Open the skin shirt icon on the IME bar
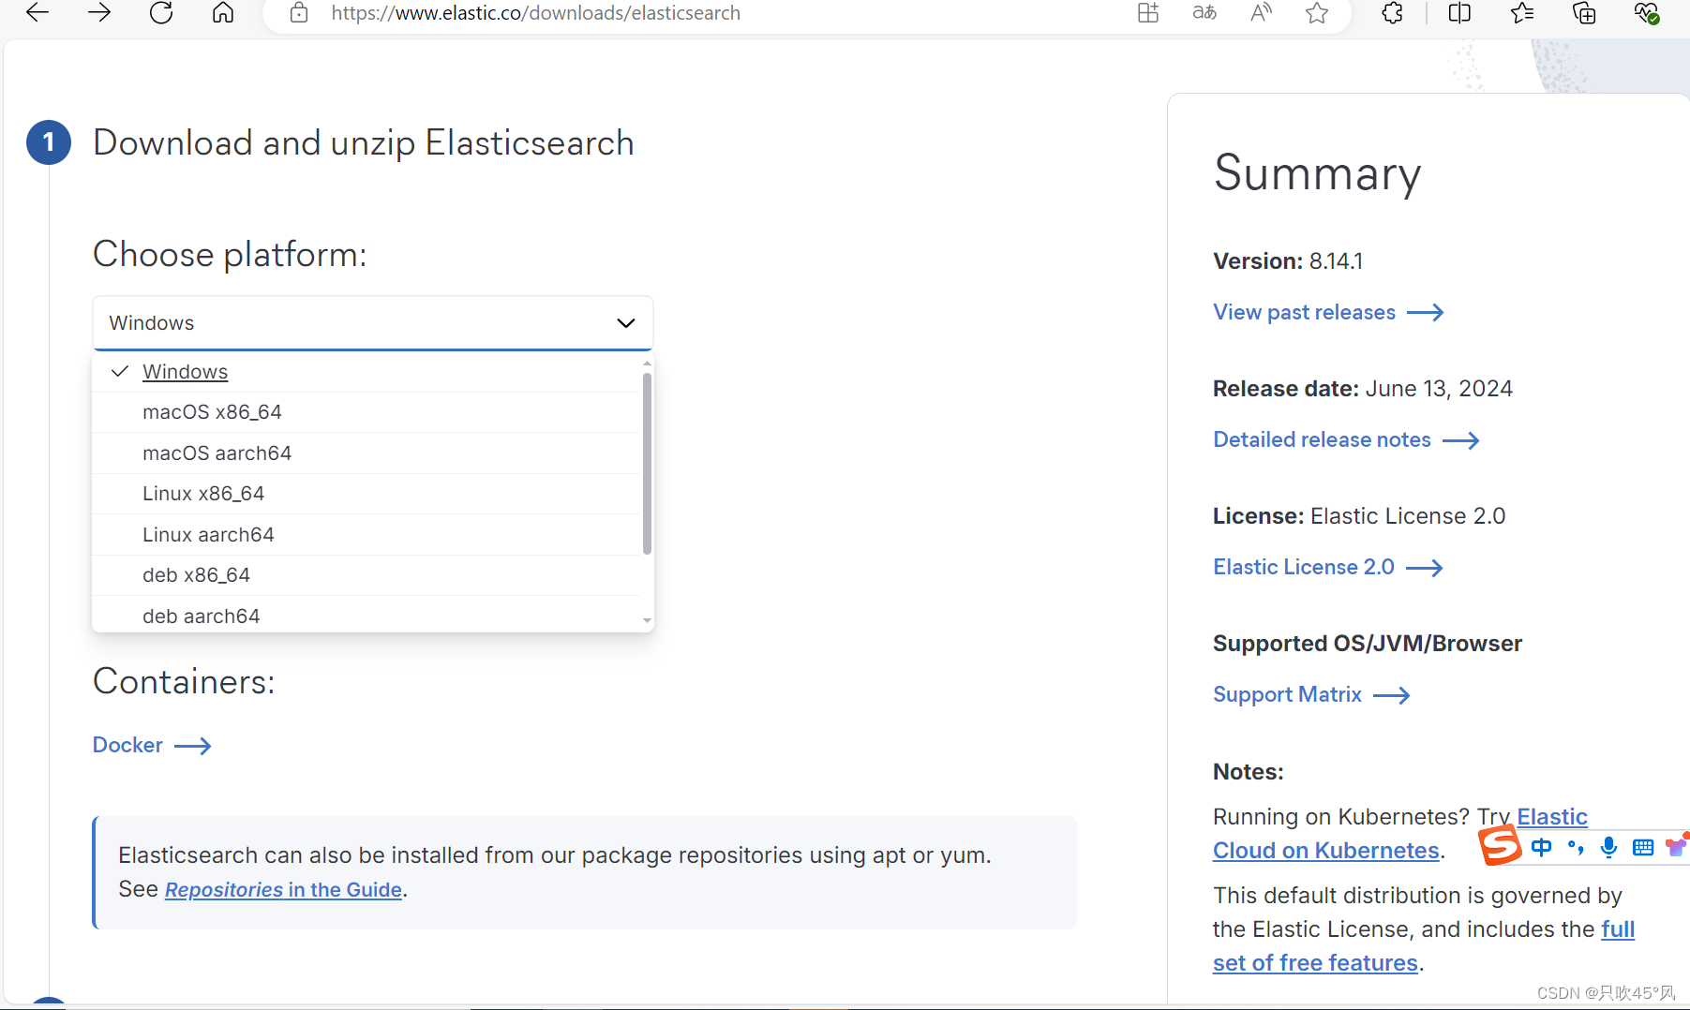This screenshot has width=1690, height=1010. [1676, 847]
